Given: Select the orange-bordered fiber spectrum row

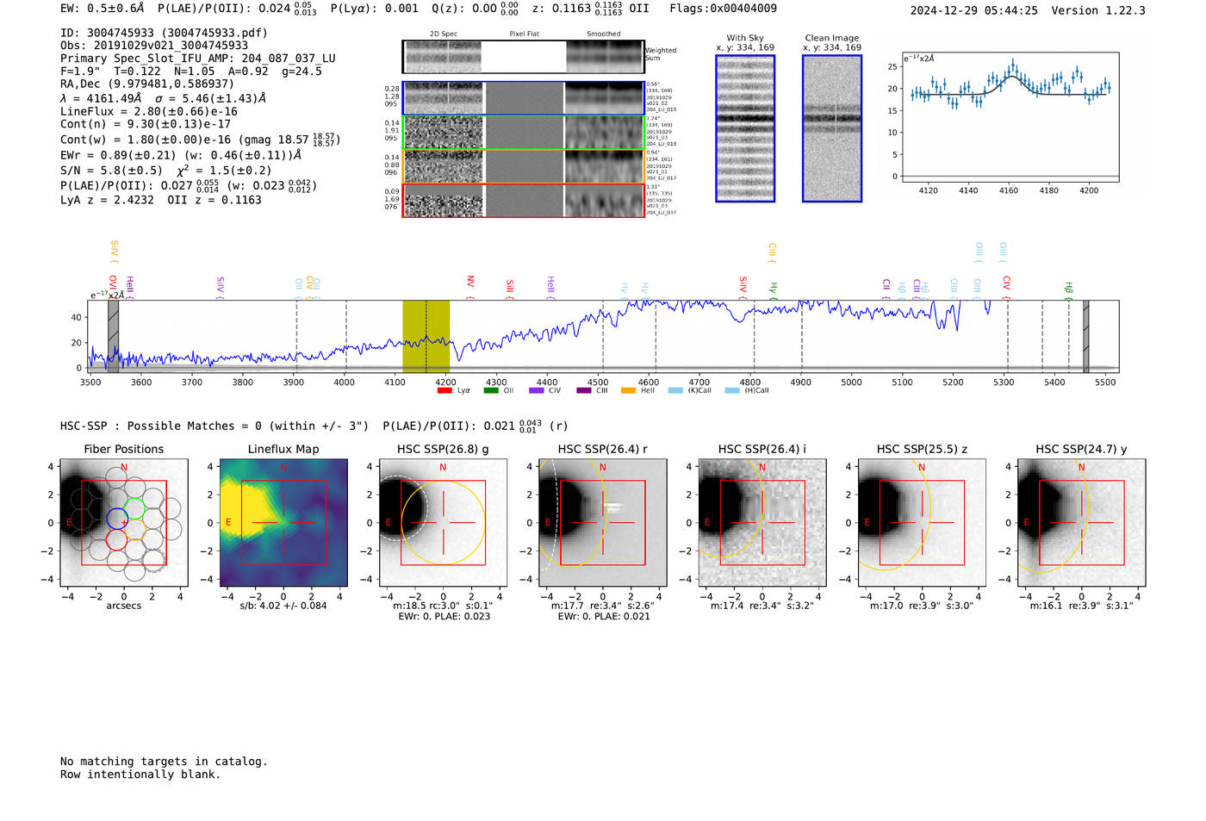Looking at the screenshot, I should 523,166.
